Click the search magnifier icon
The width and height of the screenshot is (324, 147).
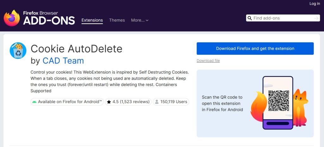coord(250,18)
